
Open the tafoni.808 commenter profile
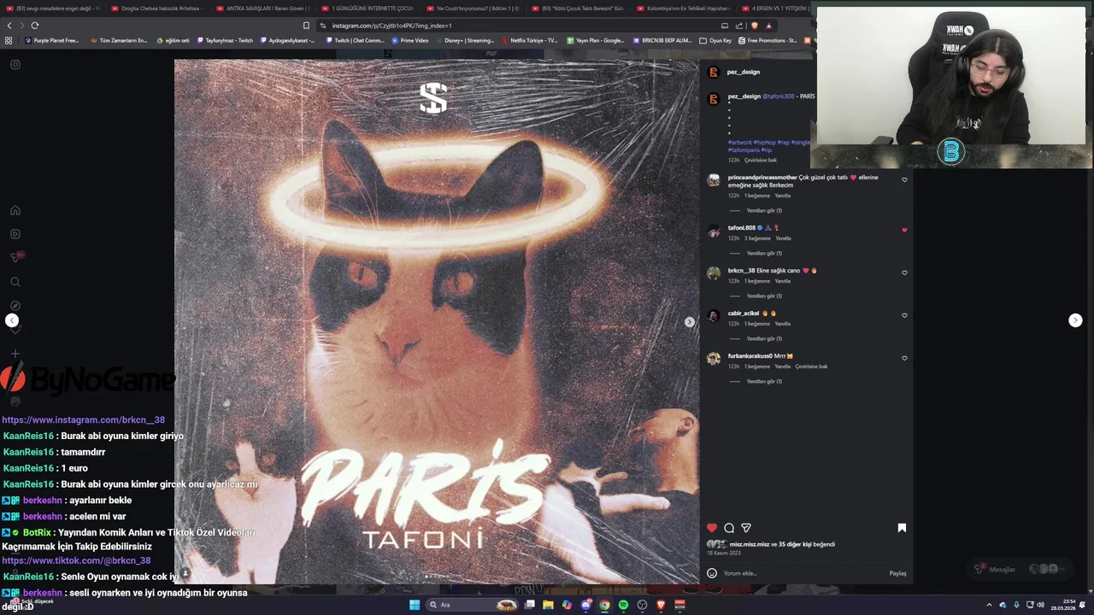tap(741, 228)
